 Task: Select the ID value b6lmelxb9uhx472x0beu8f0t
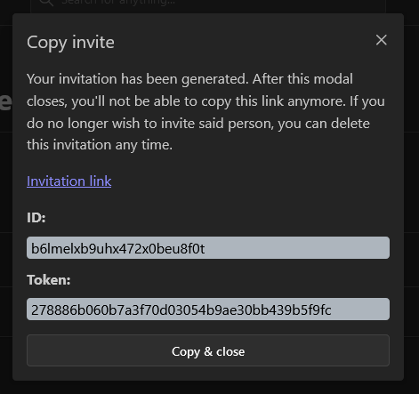point(118,248)
